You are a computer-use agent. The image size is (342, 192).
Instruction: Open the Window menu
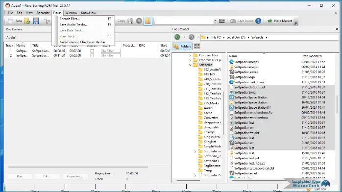pos(71,13)
